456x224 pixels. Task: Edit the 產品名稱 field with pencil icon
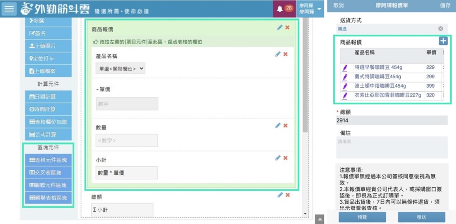coord(278,54)
